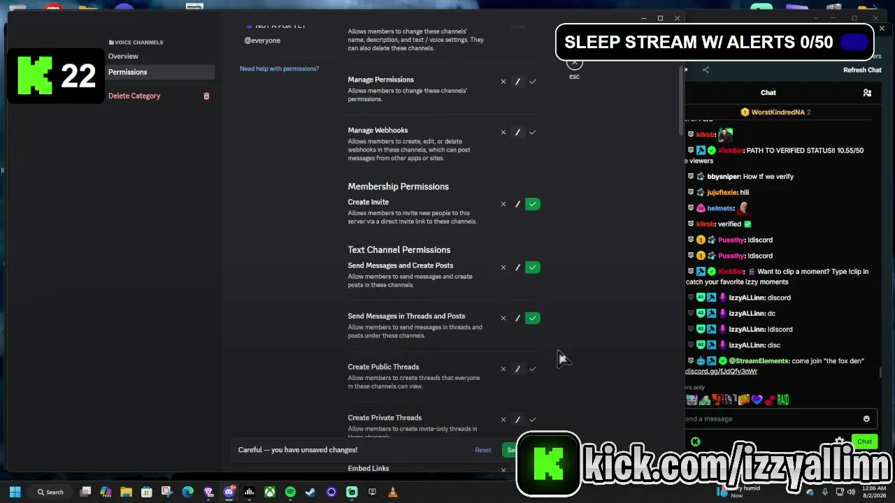Set Manage Permissions to neutral slash
Viewport: 895px width, 503px height.
point(517,82)
